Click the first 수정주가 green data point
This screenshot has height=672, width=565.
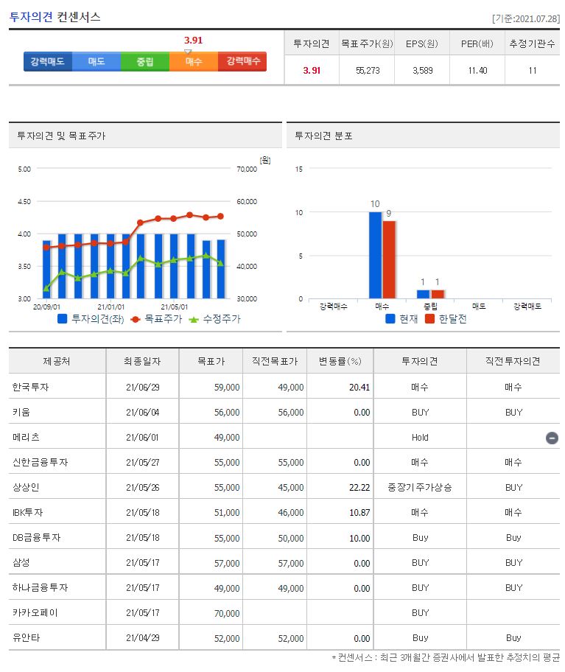[x=46, y=289]
